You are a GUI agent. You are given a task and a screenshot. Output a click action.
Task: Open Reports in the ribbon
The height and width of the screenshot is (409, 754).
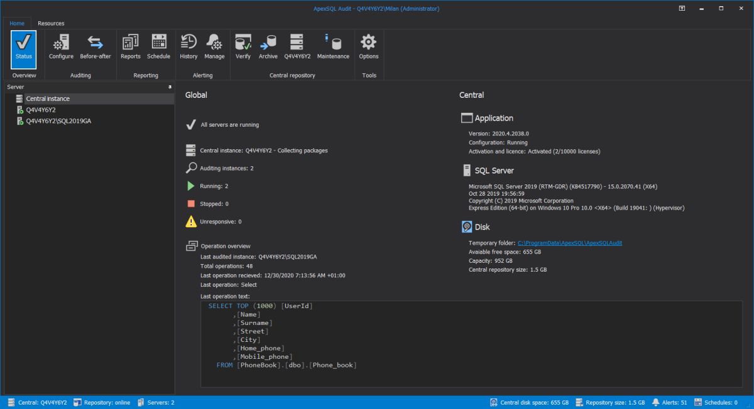pyautogui.click(x=131, y=47)
